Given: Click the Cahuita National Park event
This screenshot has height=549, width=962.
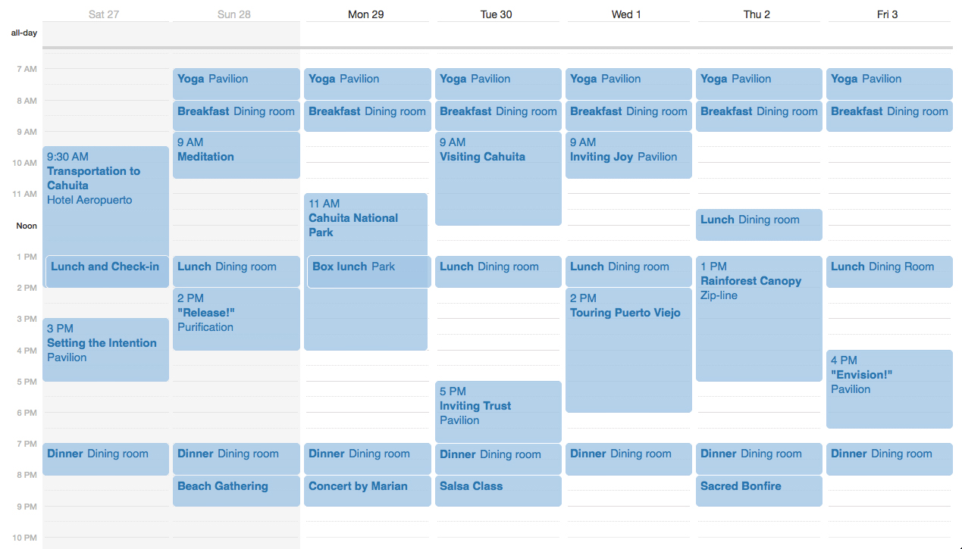Looking at the screenshot, I should pyautogui.click(x=367, y=223).
